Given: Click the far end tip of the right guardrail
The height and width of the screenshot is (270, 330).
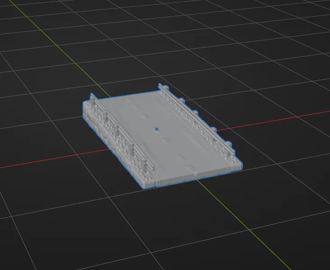Looking at the screenshot, I should (160, 85).
